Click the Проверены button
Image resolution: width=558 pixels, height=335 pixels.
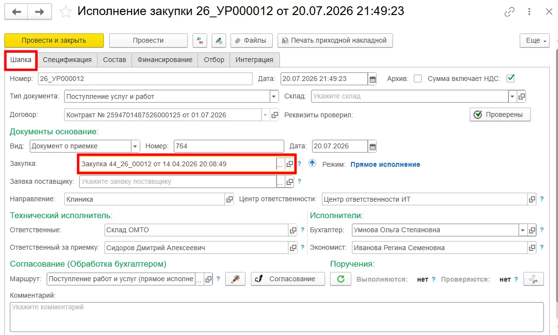pos(500,114)
